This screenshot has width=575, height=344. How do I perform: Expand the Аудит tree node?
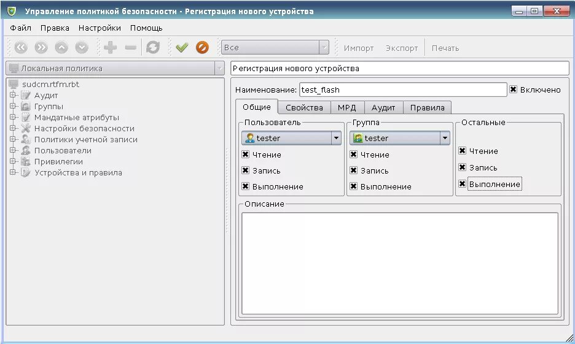12,95
